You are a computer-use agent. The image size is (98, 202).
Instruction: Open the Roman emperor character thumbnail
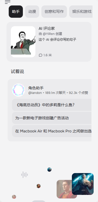point(64,189)
